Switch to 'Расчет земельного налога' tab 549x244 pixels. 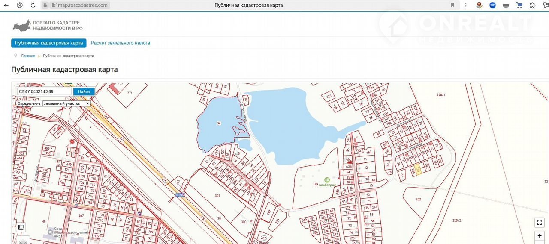[120, 43]
